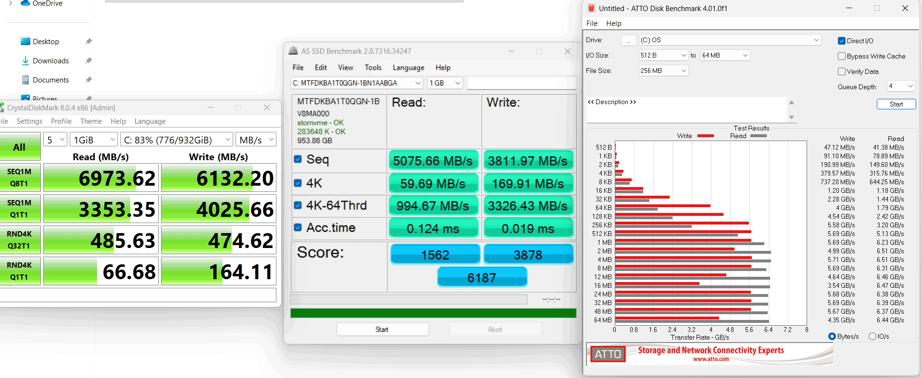922x378 pixels.
Task: Open Language menu in CrystalDiskMark
Action: pos(150,121)
